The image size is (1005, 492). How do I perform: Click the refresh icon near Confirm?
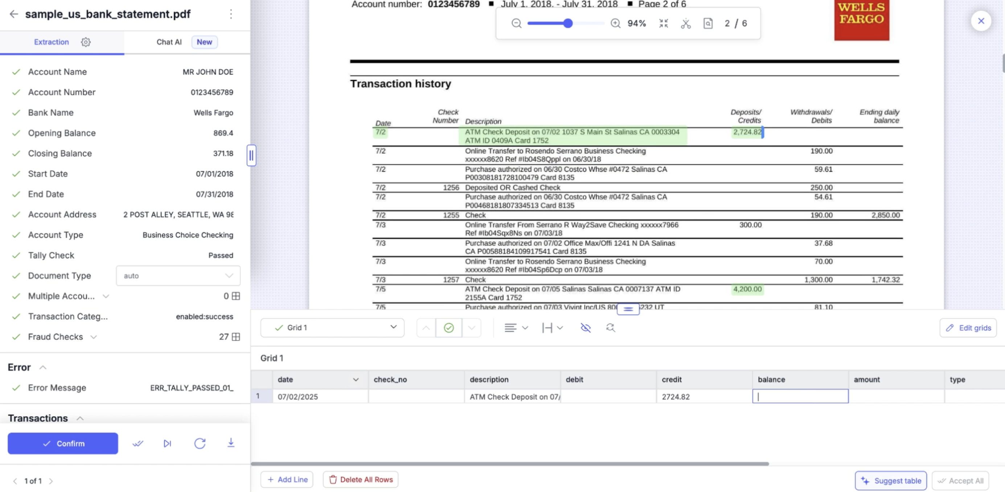200,443
